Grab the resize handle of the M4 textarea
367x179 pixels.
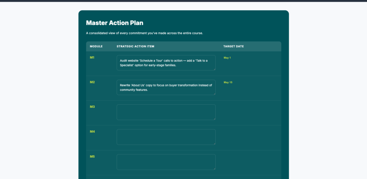(214, 144)
